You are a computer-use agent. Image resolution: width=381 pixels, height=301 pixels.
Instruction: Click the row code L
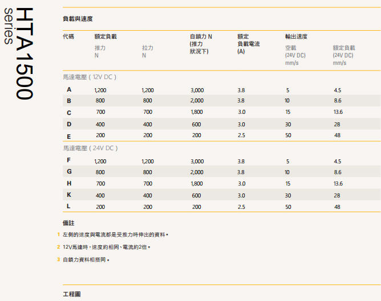68,206
